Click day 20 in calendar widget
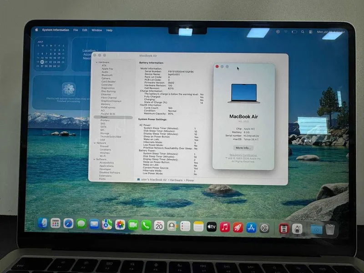Image resolution: width=364 pixels, height=273 pixels. (x=42, y=62)
